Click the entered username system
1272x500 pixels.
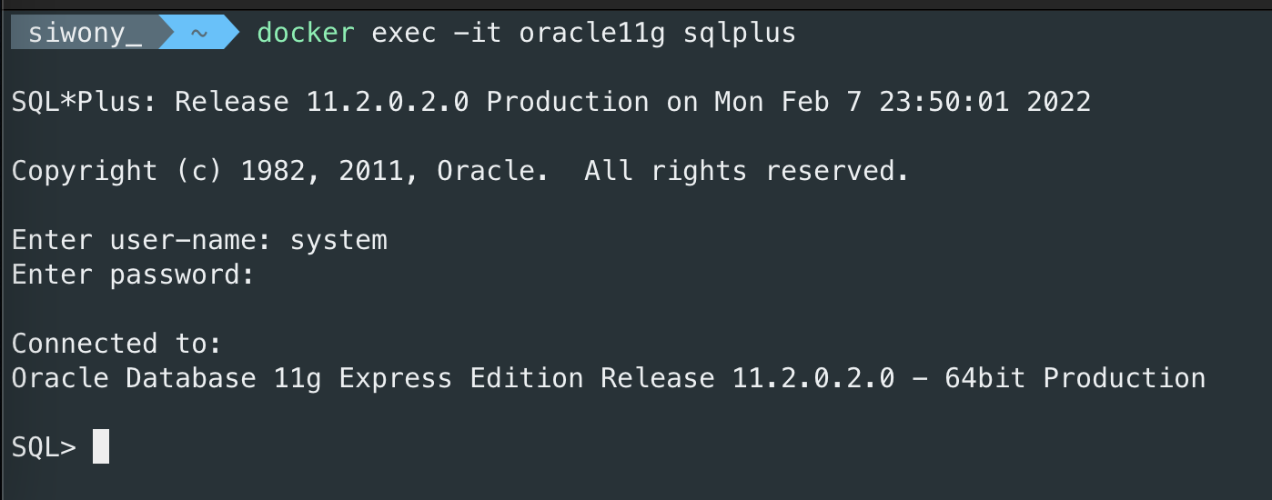[x=338, y=240]
